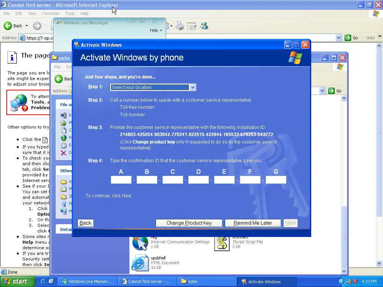
Task: Click the Go button in oobe window
Action: (x=335, y=91)
